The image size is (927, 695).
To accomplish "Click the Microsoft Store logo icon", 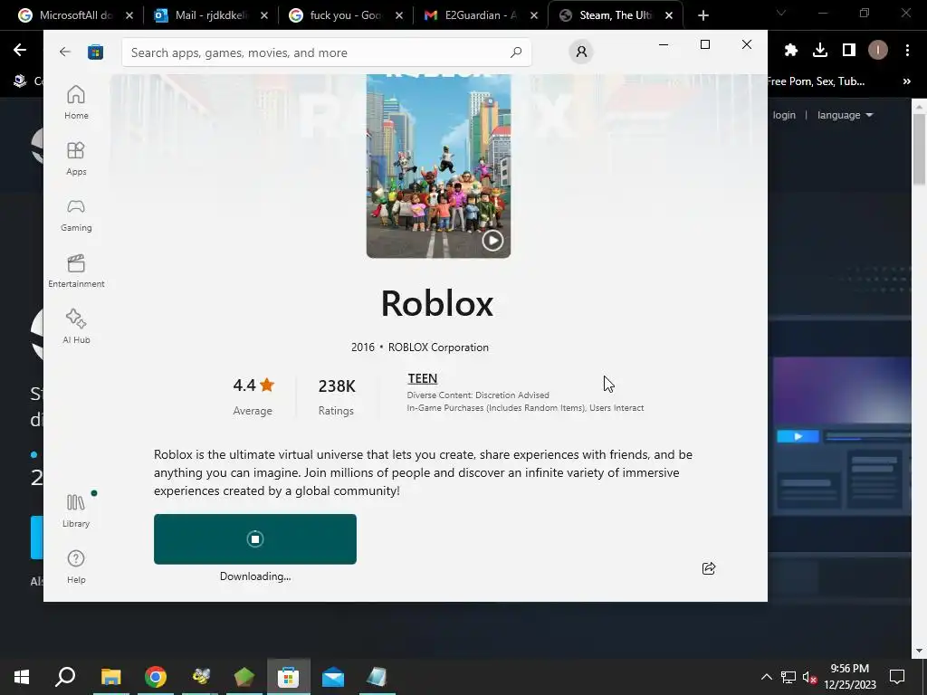I will [x=95, y=52].
